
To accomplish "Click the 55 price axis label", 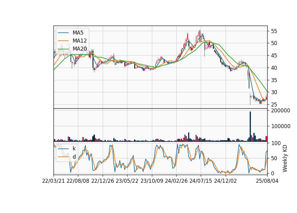I will tap(274, 31).
